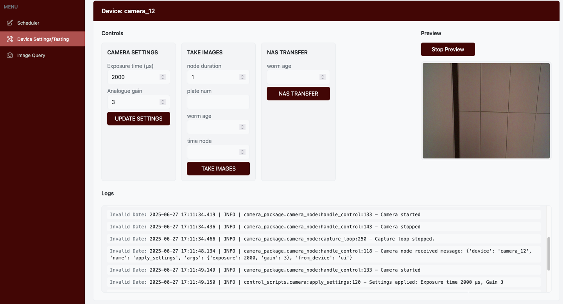Click the NAS Transfer worm age stepper
Image resolution: width=563 pixels, height=304 pixels.
pyautogui.click(x=322, y=77)
